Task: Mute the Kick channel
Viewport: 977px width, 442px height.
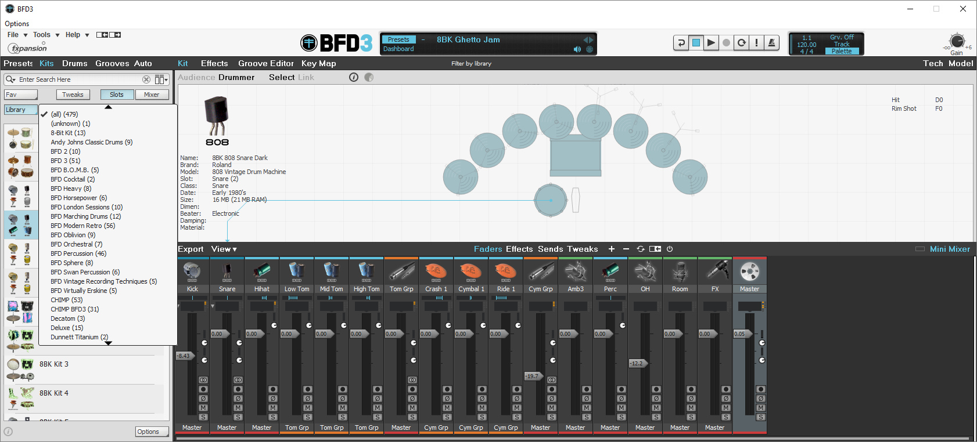Action: (x=203, y=408)
